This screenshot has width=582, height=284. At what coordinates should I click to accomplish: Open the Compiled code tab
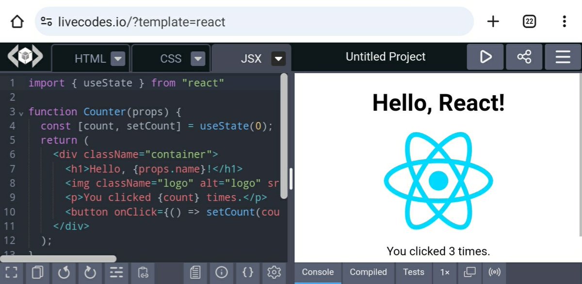point(369,272)
